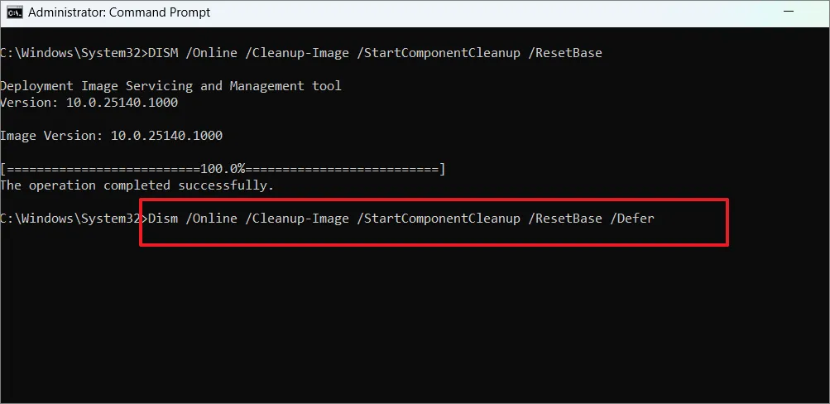Click /StartComponentCleanup in the first command line
Image resolution: width=830 pixels, height=404 pixels.
(x=441, y=53)
